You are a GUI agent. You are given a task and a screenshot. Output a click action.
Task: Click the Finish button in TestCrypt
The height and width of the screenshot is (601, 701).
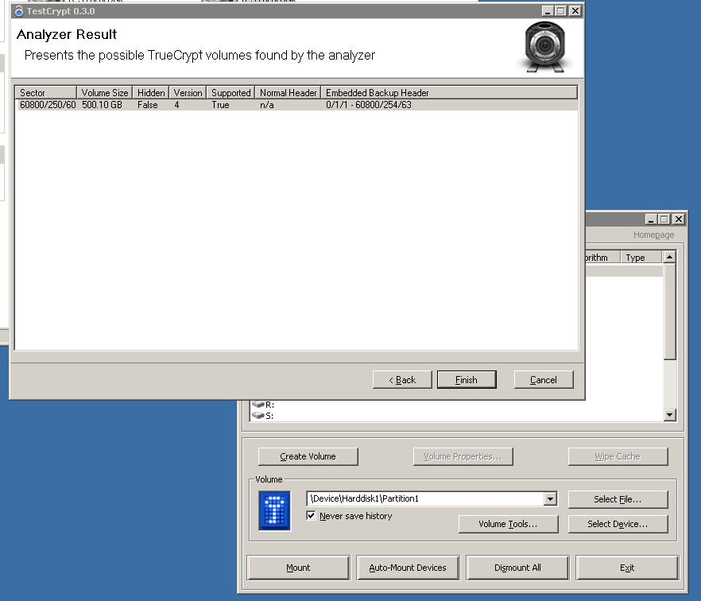click(467, 380)
